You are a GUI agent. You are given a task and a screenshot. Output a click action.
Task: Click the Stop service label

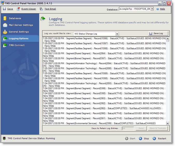click(146, 138)
